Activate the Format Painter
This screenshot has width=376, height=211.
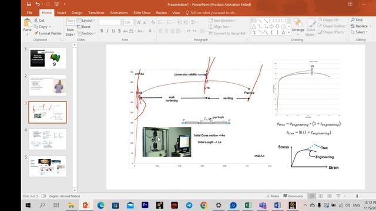[48, 33]
